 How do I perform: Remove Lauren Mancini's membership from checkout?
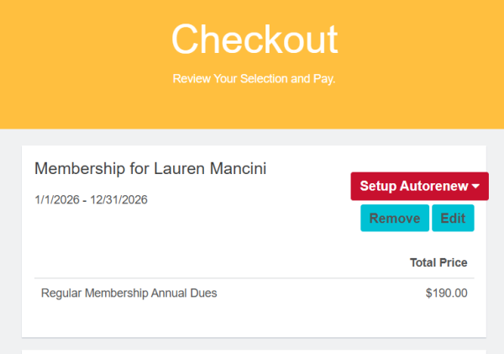394,219
